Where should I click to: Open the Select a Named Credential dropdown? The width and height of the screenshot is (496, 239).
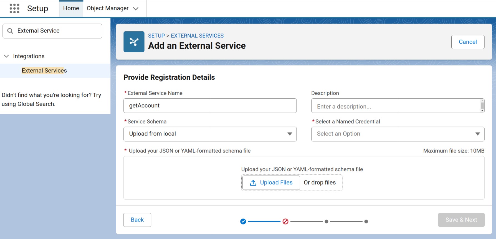pyautogui.click(x=398, y=134)
